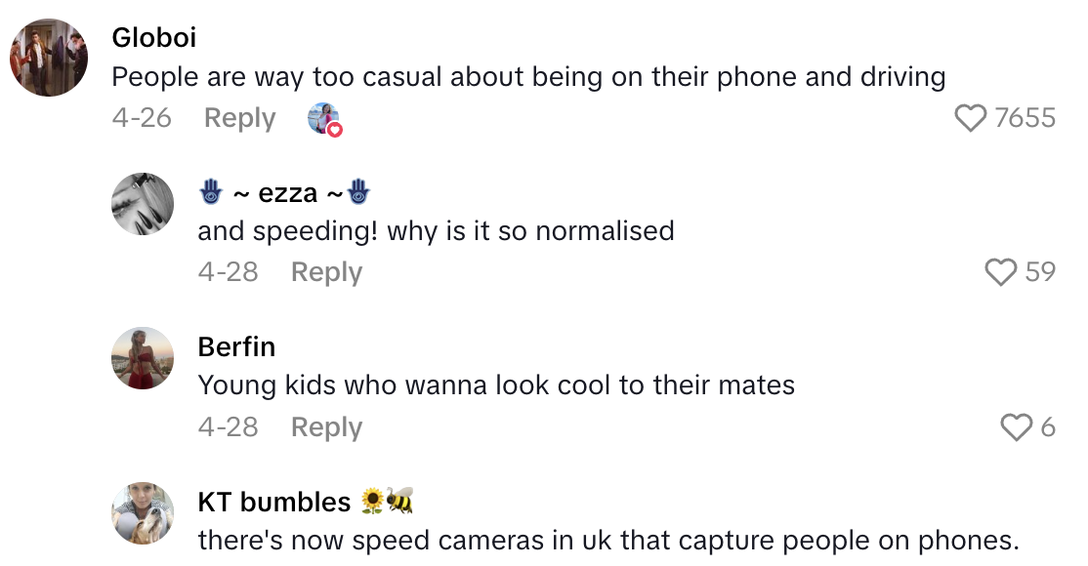Viewport: 1088px width, 566px height.
Task: Click the 7655 like count
Action: point(1025,119)
